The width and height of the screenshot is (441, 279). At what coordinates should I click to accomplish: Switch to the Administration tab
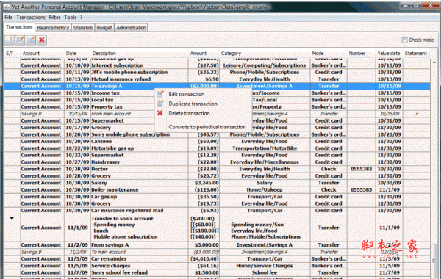click(131, 28)
